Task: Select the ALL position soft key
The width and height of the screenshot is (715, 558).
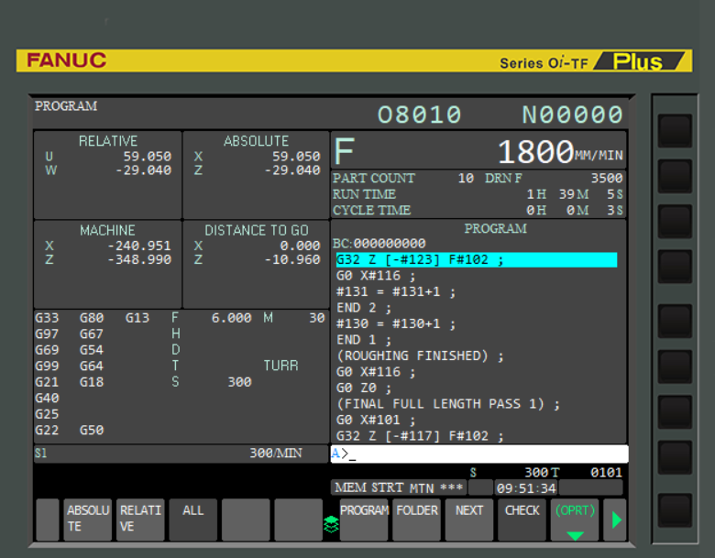Action: (192, 520)
